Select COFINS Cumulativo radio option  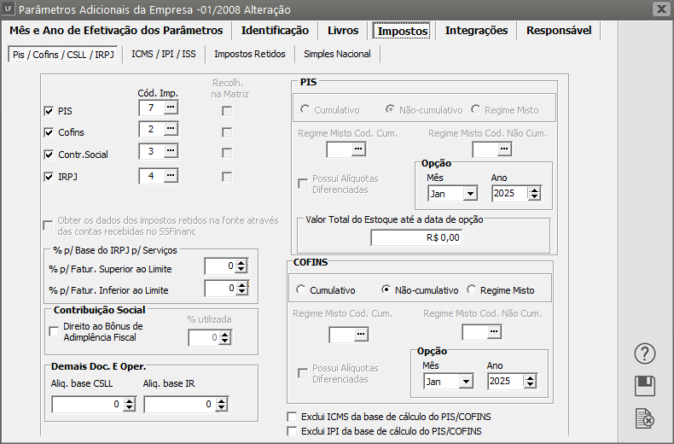[x=300, y=290]
